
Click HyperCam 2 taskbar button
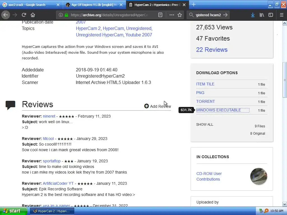(x=52, y=211)
